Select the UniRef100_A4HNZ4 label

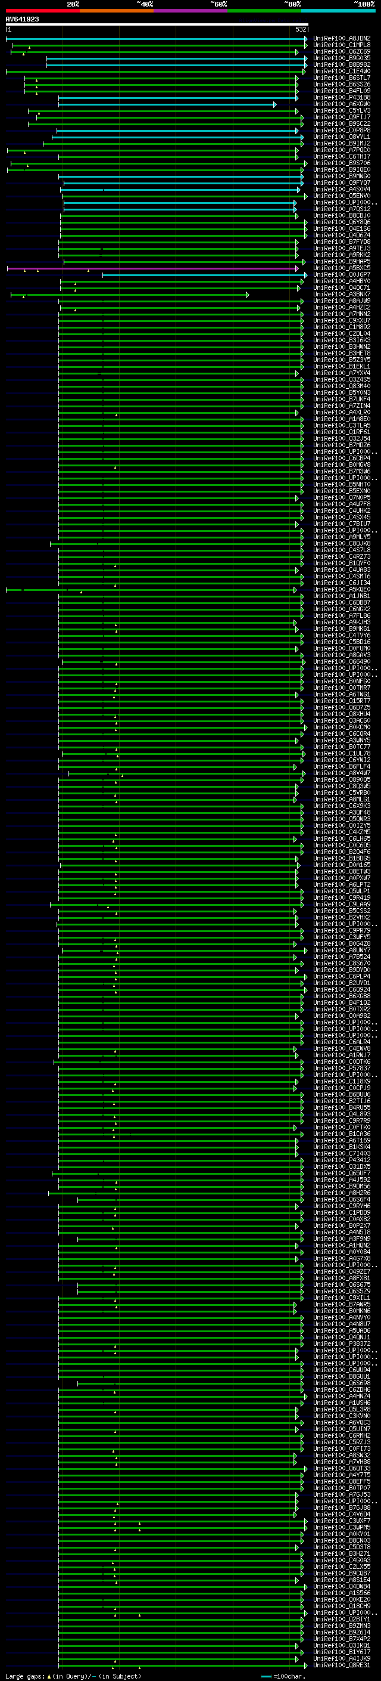click(x=342, y=1397)
